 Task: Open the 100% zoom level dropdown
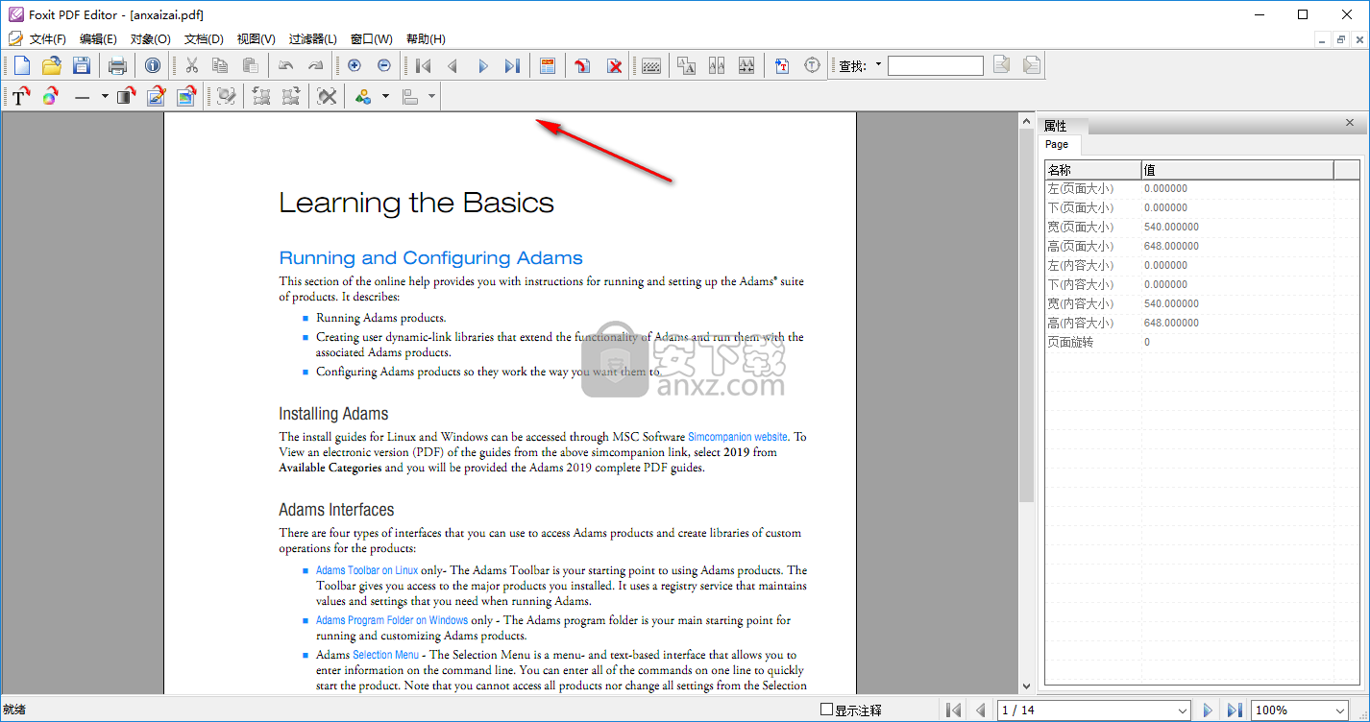pos(1339,710)
